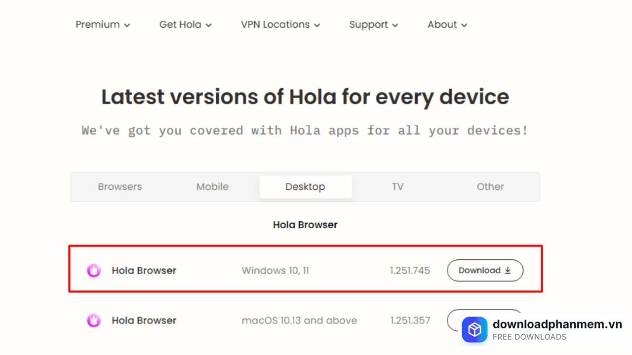
Task: Select the Desktop tab
Action: 305,187
